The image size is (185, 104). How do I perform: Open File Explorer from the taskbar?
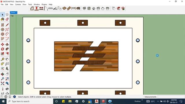coord(70,101)
